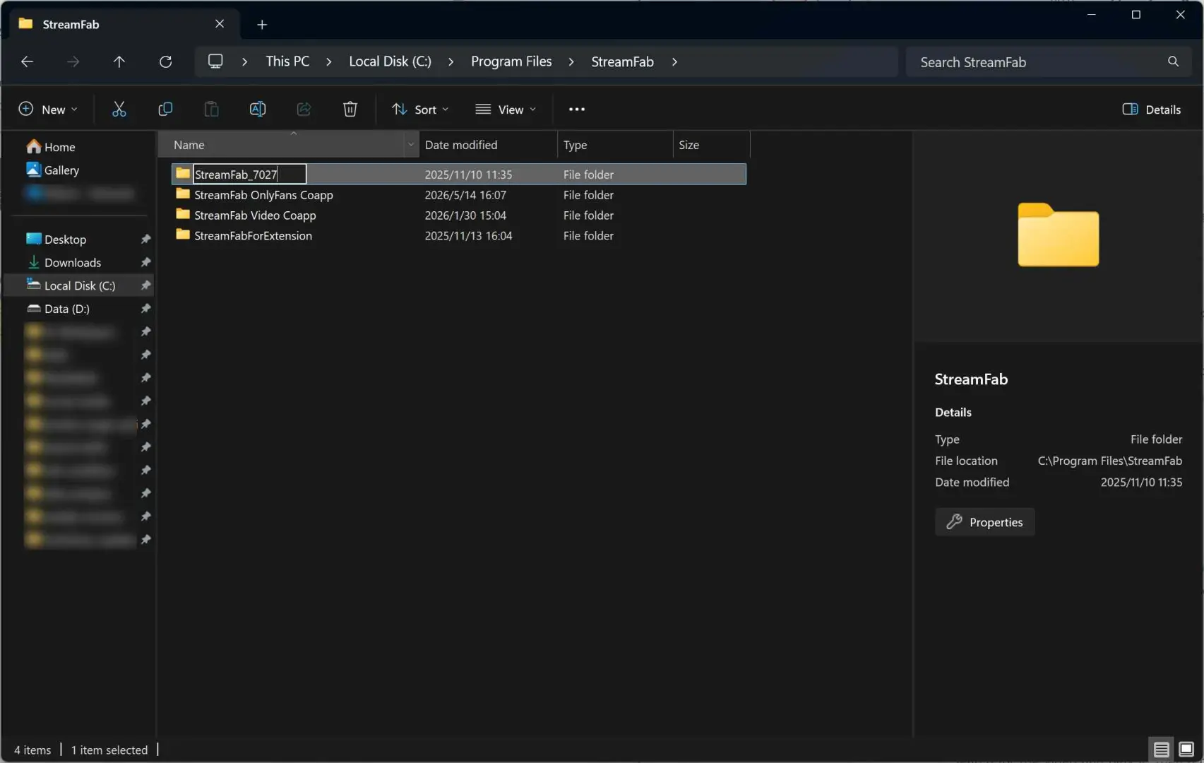Screen dimensions: 1204x763
Task: Click Program Files breadcrumb
Action: pyautogui.click(x=511, y=61)
